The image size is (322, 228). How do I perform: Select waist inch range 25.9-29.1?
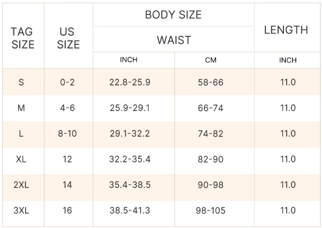tap(129, 108)
